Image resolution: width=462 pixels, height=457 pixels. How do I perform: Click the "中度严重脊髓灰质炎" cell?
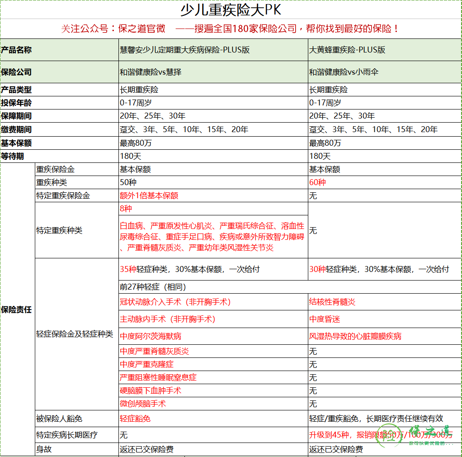coord(213,351)
